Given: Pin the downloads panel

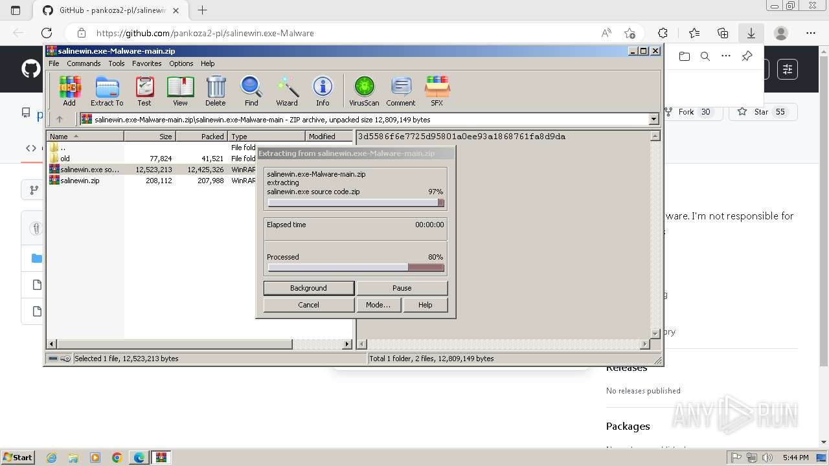Looking at the screenshot, I should [x=747, y=56].
